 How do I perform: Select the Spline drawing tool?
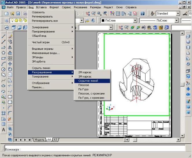(3, 80)
